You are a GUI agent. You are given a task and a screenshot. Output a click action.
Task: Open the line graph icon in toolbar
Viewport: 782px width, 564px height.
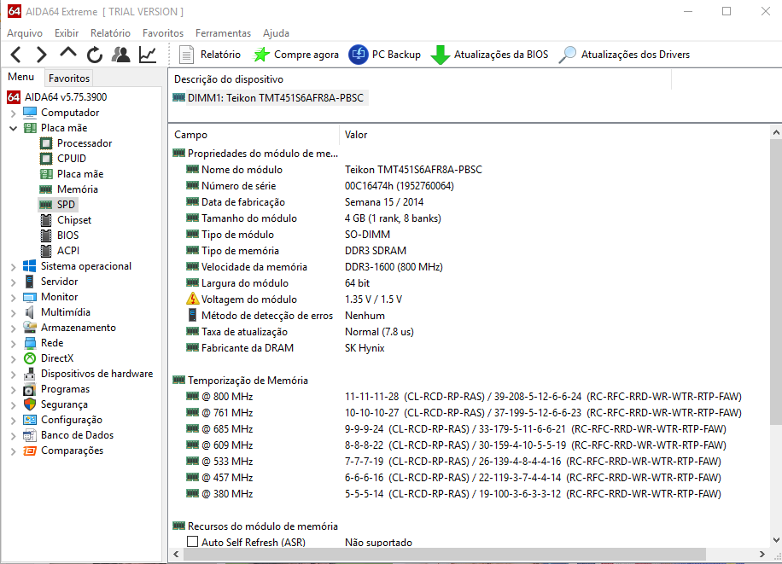(148, 55)
